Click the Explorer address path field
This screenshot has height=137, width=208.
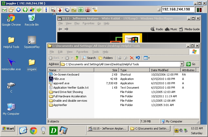click(x=120, y=64)
